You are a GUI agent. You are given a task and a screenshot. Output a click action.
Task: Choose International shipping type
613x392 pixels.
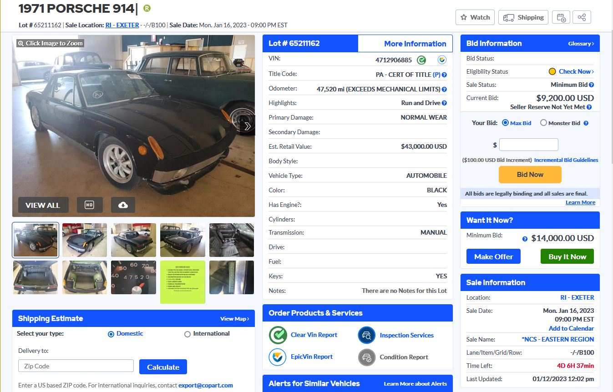187,334
